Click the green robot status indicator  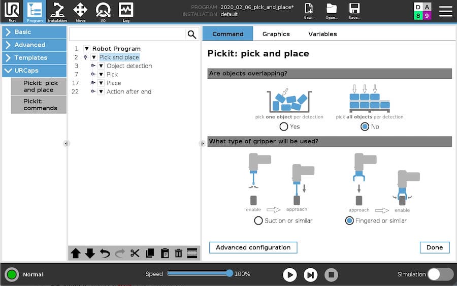point(12,274)
